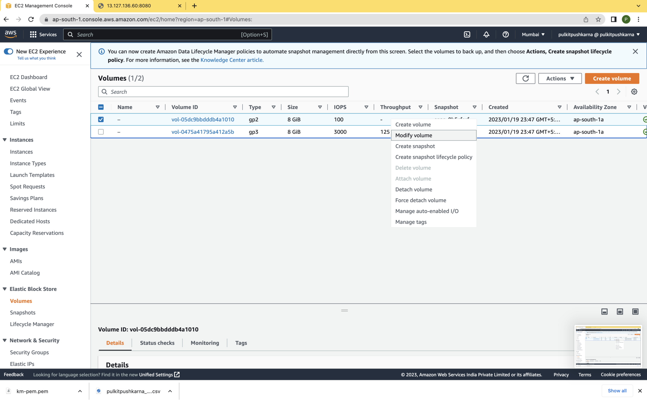Image resolution: width=647 pixels, height=402 pixels.
Task: Open the Services grid menu
Action: coord(43,35)
